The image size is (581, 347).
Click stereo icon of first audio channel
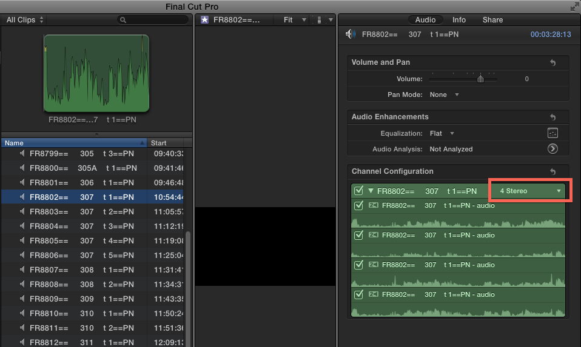(373, 205)
